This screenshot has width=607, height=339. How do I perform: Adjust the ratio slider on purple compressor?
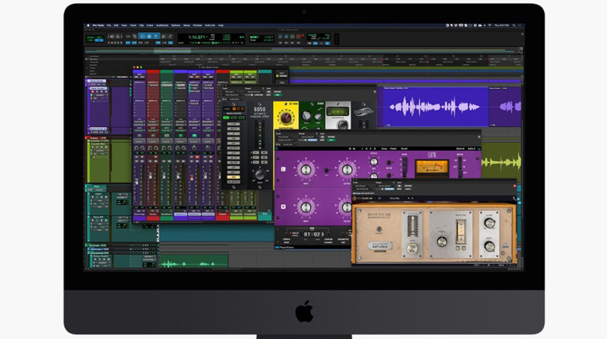pos(404,165)
